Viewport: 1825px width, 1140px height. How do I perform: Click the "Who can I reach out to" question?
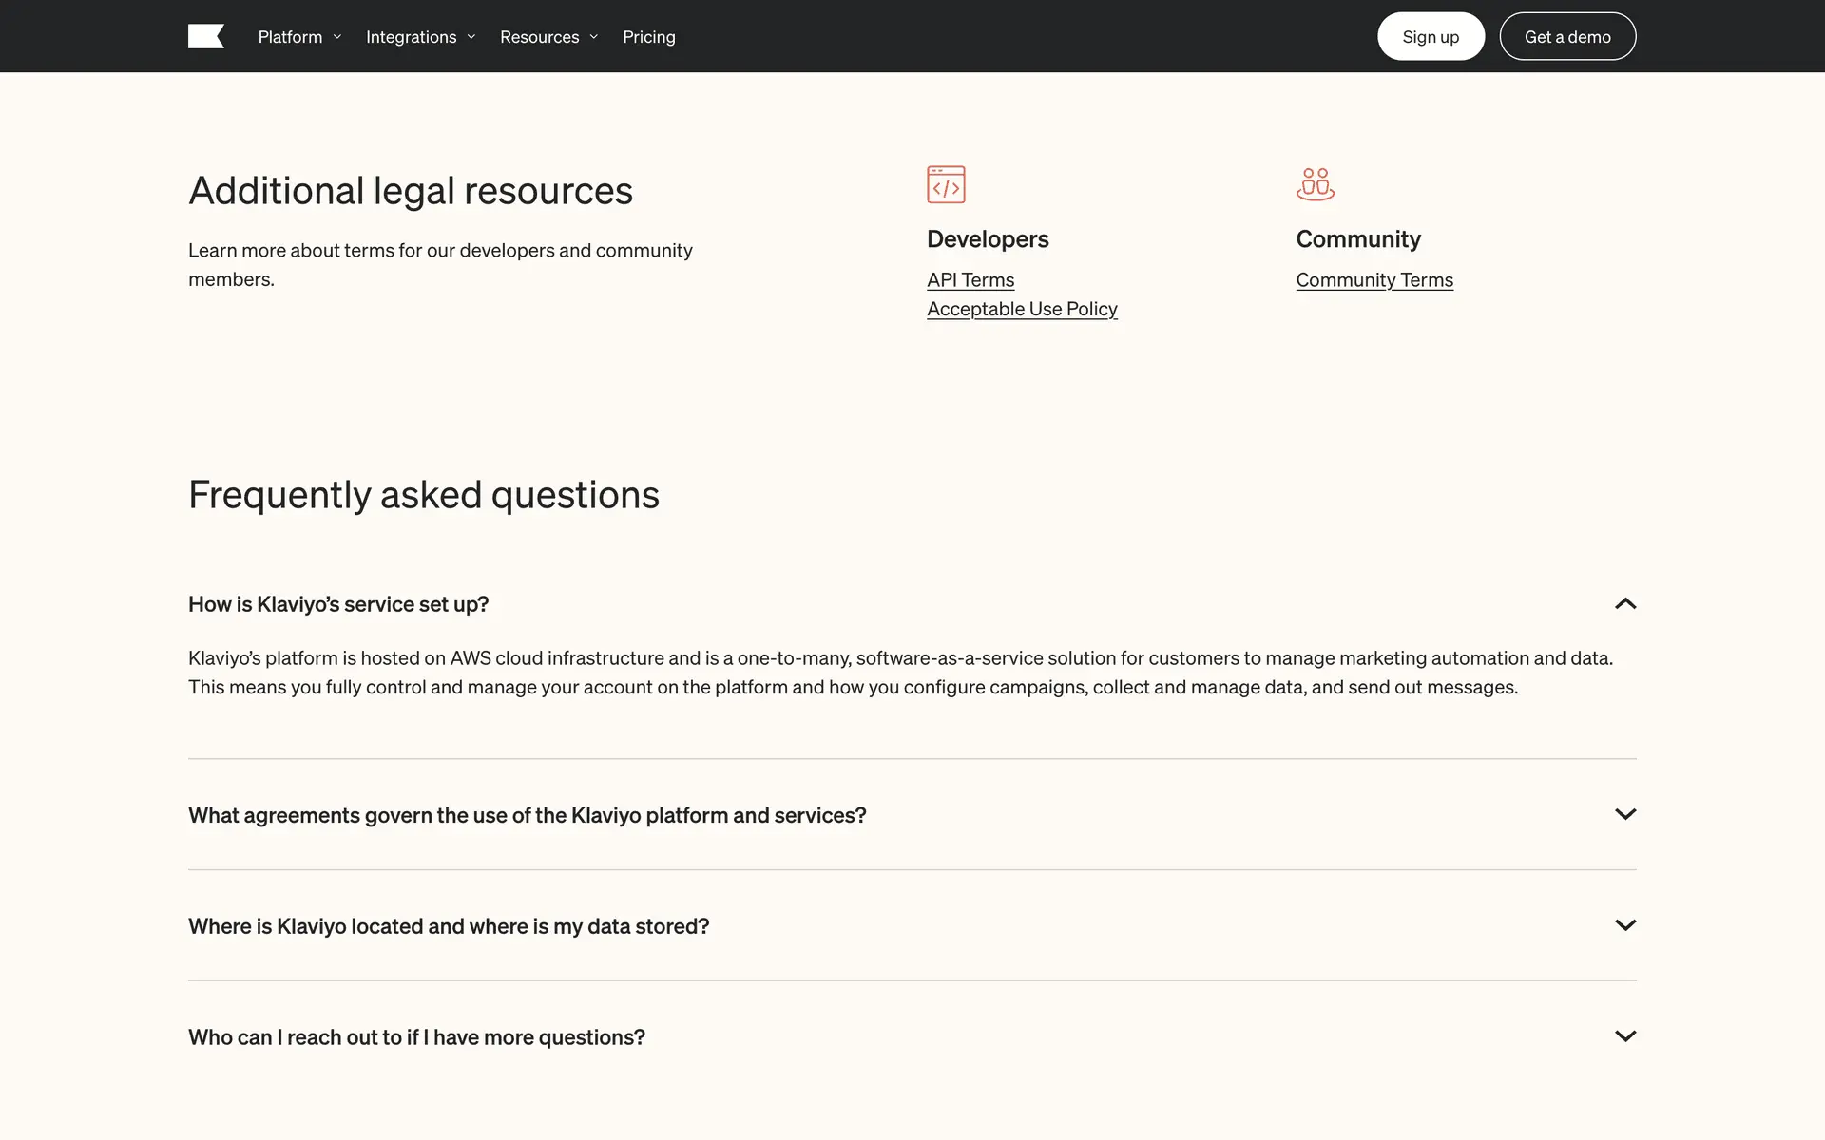click(x=416, y=1037)
